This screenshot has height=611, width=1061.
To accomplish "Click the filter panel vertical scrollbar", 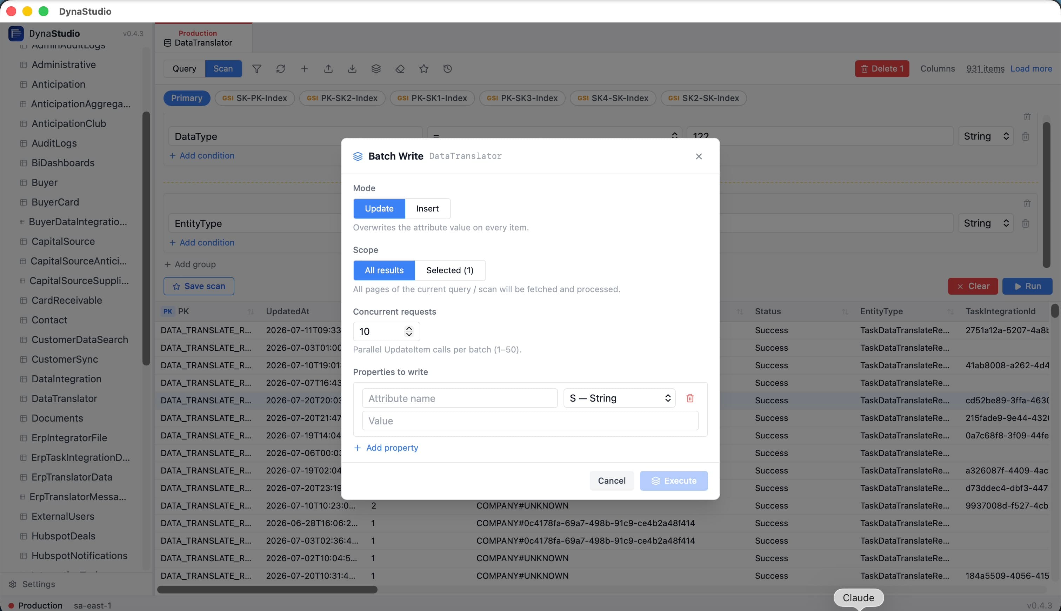I will tap(1046, 195).
